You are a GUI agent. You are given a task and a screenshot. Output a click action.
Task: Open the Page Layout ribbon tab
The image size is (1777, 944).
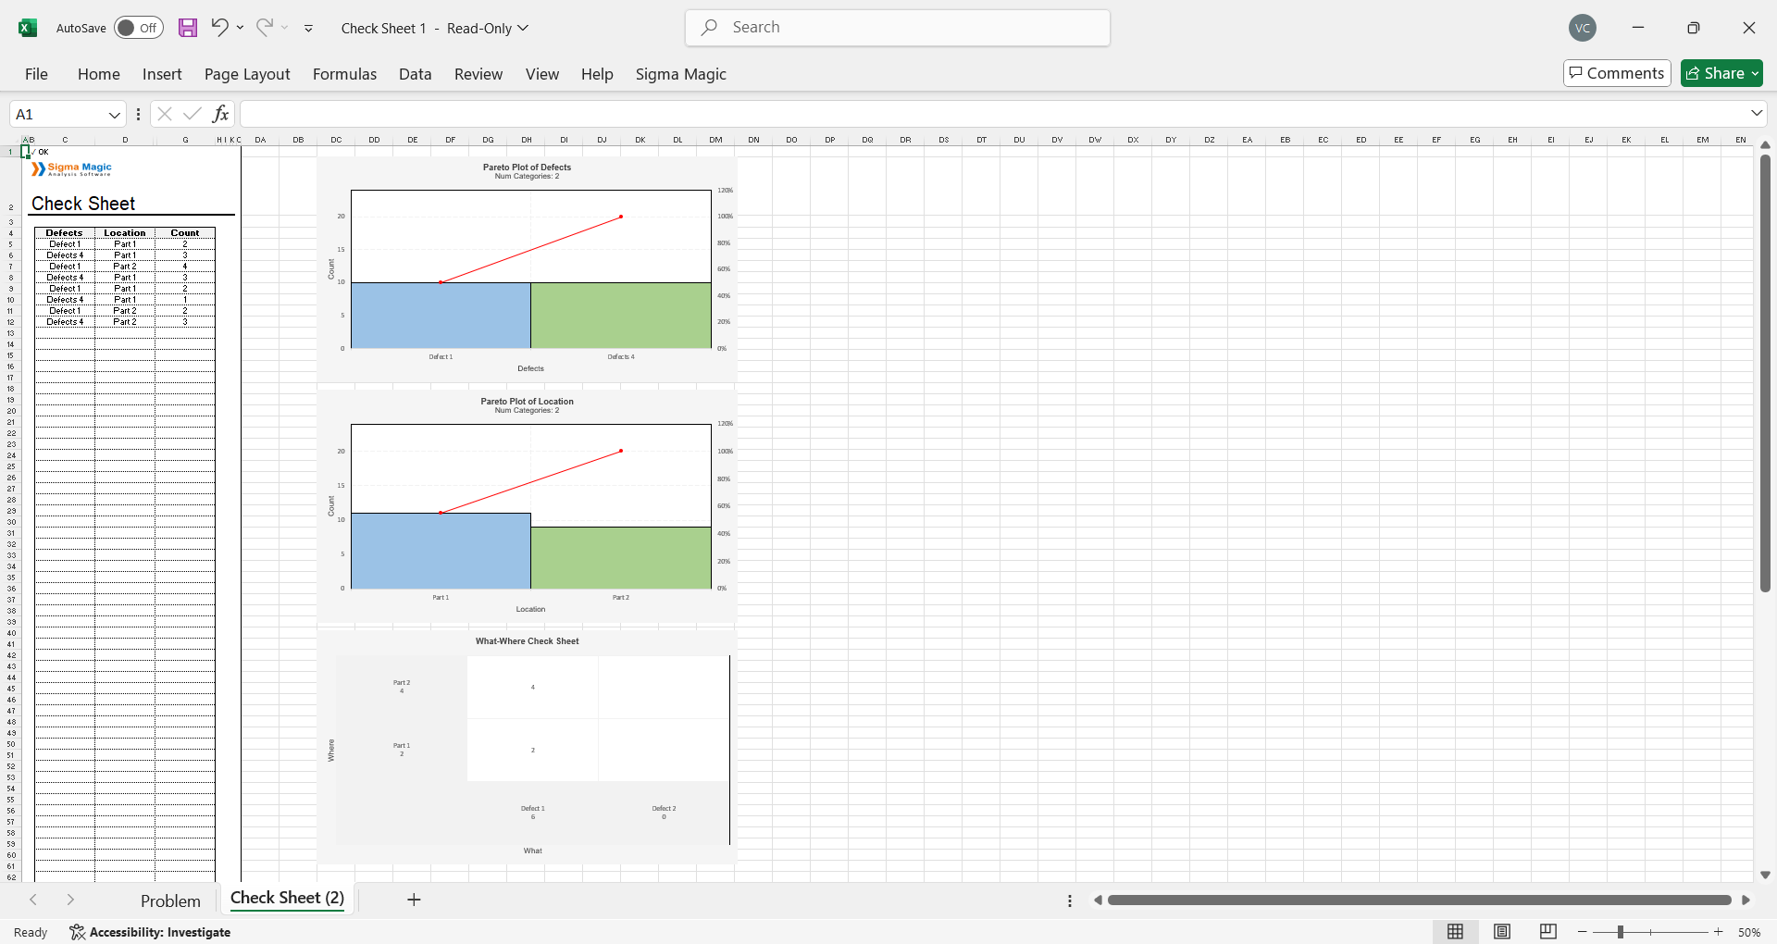247,74
